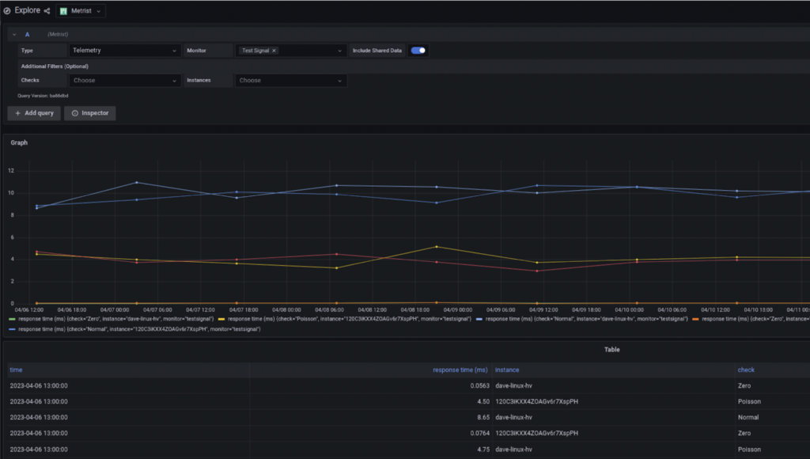Viewport: 810px width, 459px height.
Task: Expand the Monitor dropdown arrow
Action: [x=340, y=51]
